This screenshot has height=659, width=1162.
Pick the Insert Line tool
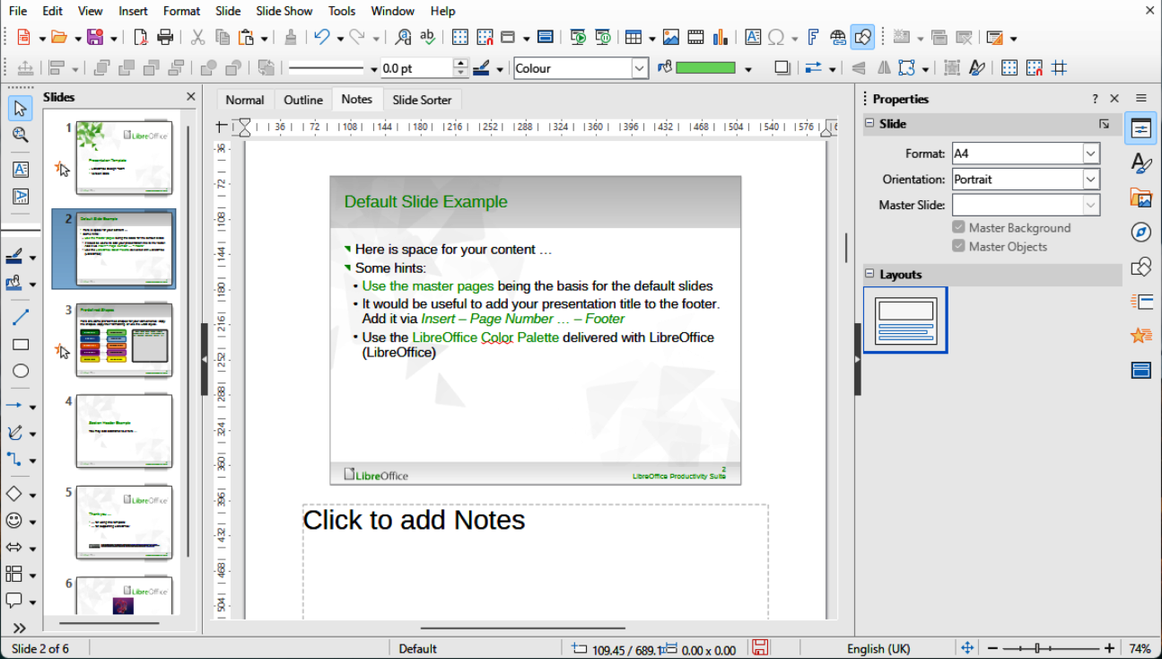click(x=21, y=318)
